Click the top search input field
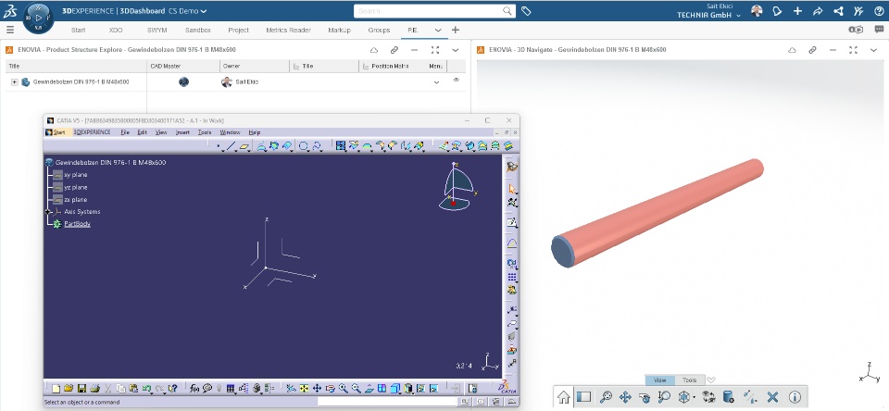 [434, 11]
